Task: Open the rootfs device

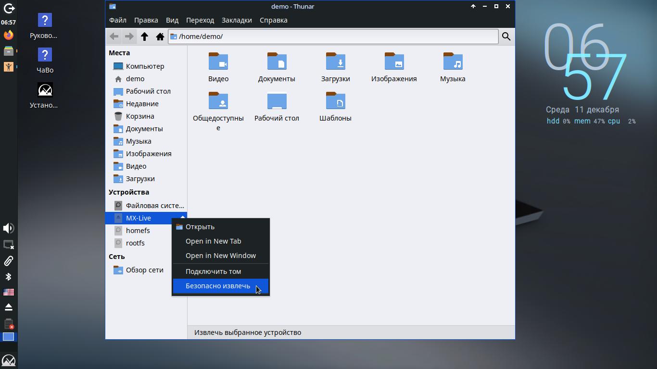Action: coord(146,243)
